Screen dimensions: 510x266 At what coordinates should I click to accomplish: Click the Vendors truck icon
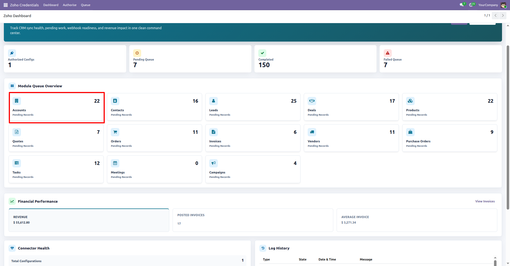coord(312,132)
